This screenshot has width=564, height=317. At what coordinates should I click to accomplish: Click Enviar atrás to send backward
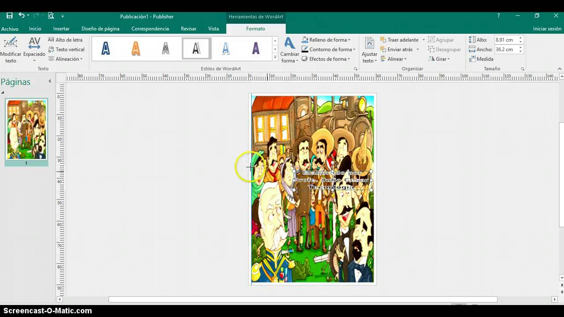point(397,49)
